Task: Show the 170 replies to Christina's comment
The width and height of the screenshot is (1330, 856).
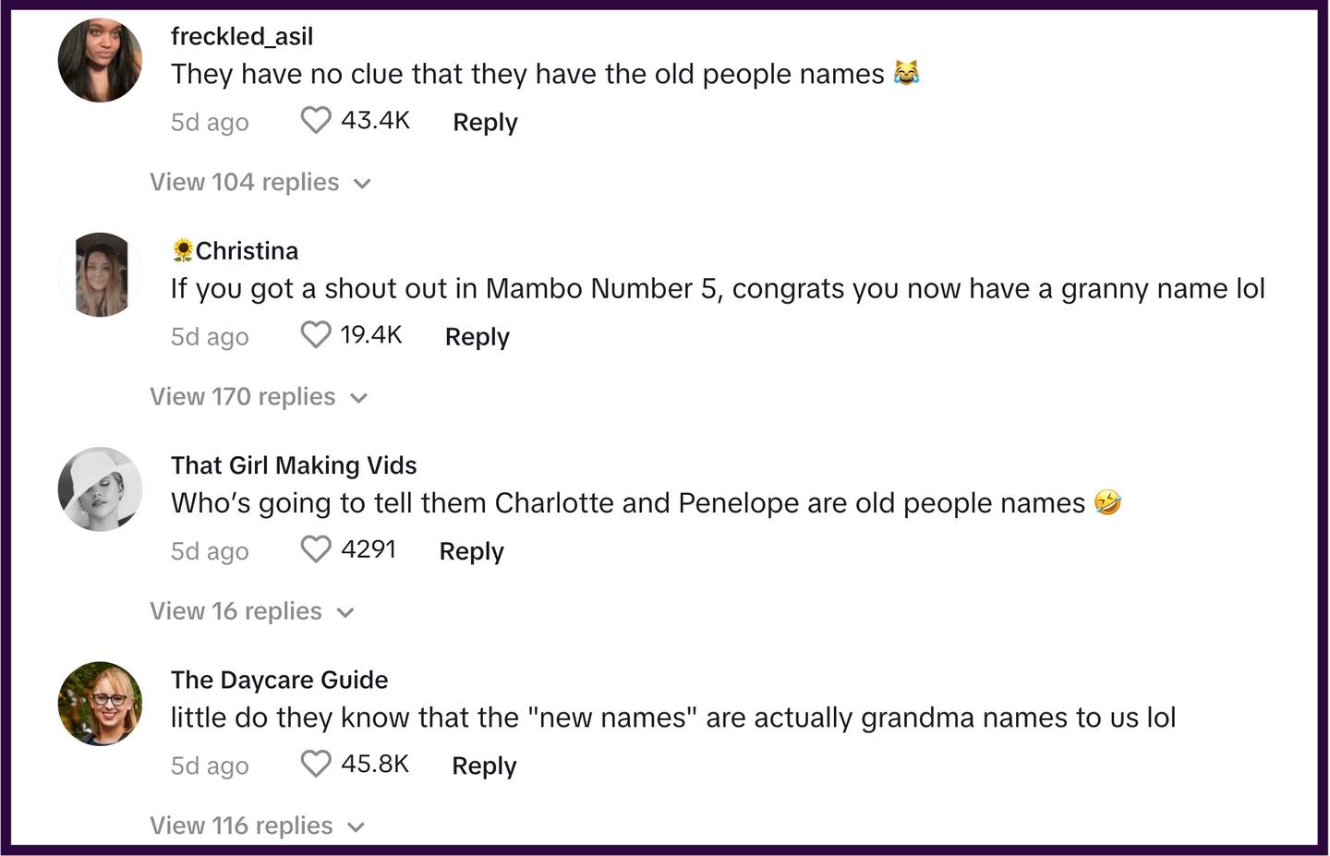Action: [x=243, y=396]
